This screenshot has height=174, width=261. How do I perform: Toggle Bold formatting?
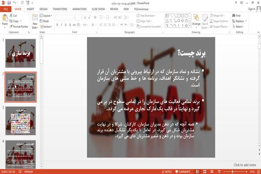click(x=57, y=25)
